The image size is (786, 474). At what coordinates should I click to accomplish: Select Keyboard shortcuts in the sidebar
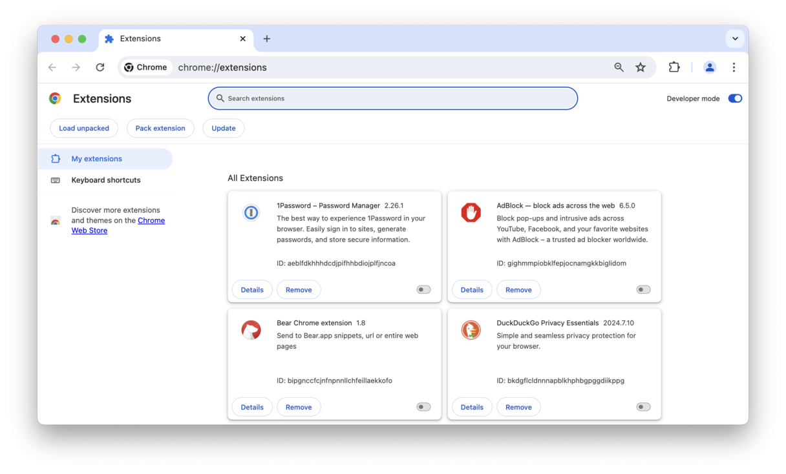[105, 180]
